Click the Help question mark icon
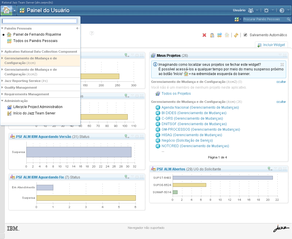 [282, 10]
